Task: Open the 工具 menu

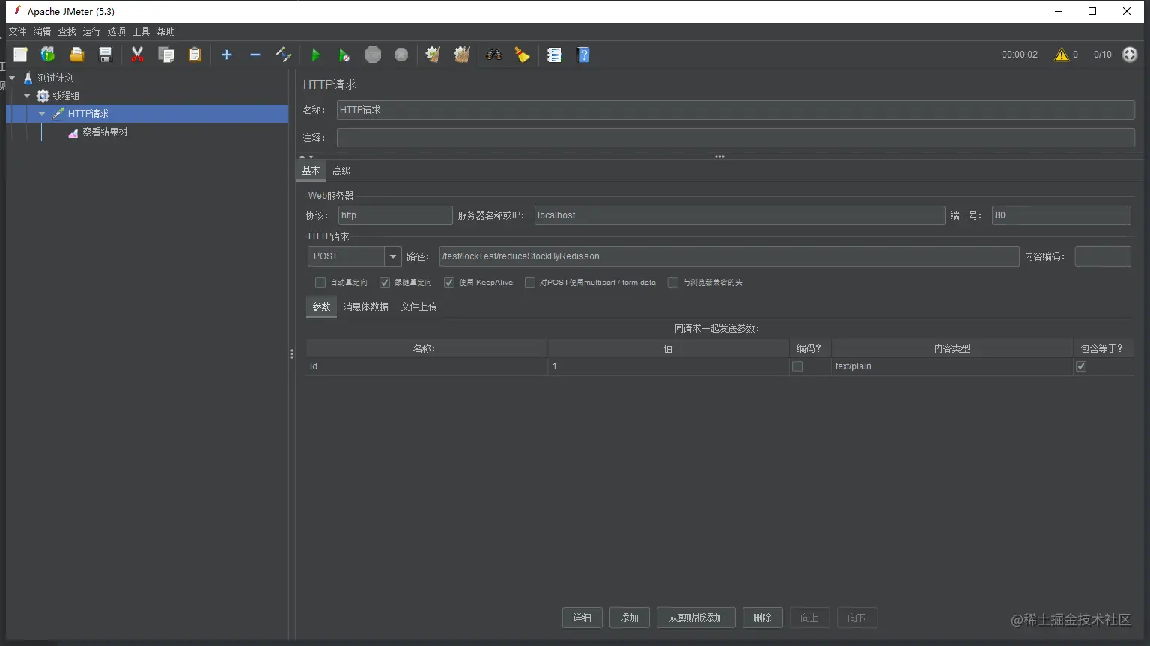Action: click(x=141, y=31)
